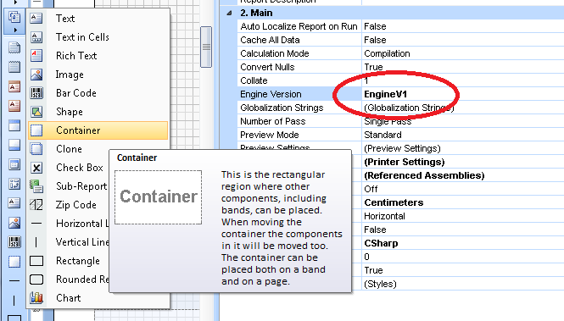Select the Container icon in left toolbox
The image size is (564, 321).
pyautogui.click(x=14, y=262)
